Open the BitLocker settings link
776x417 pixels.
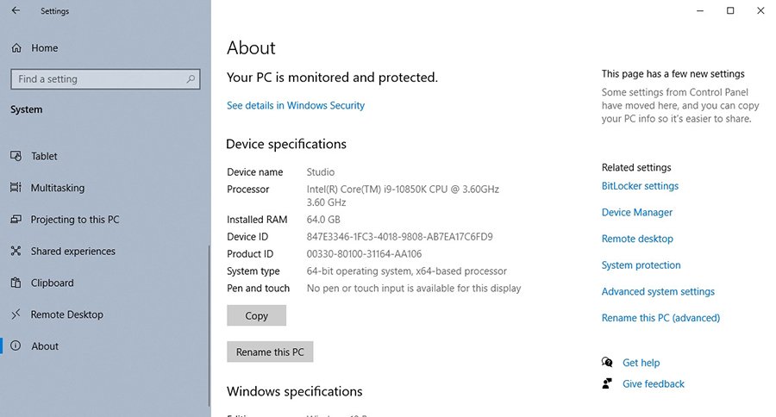pyautogui.click(x=639, y=186)
